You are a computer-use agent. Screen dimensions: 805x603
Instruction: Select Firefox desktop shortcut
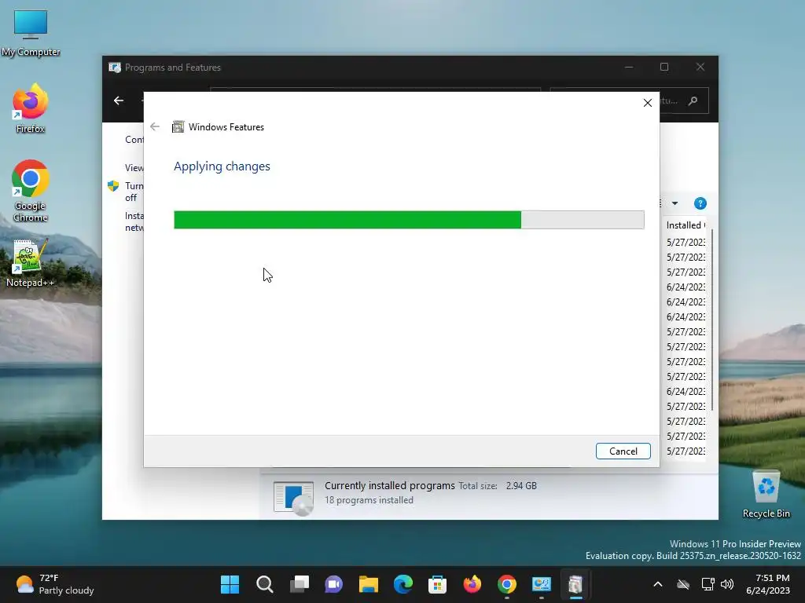tap(31, 108)
